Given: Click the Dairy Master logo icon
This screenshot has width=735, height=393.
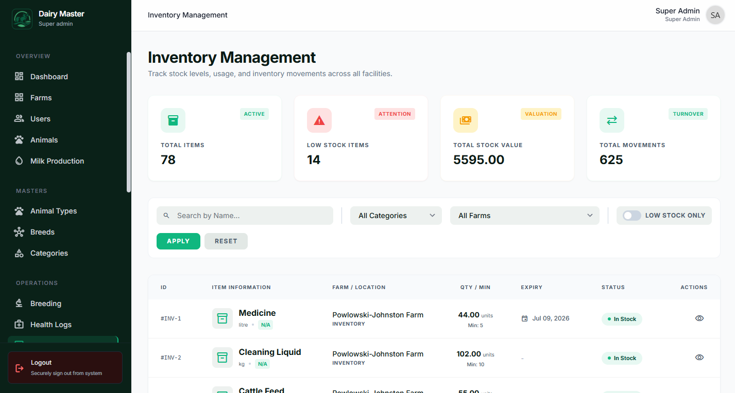Looking at the screenshot, I should point(22,19).
